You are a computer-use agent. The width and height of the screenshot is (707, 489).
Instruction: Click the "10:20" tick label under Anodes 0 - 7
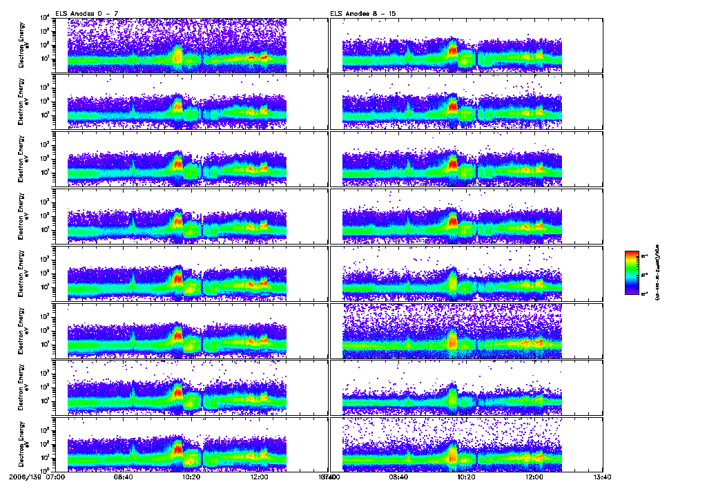pos(191,477)
